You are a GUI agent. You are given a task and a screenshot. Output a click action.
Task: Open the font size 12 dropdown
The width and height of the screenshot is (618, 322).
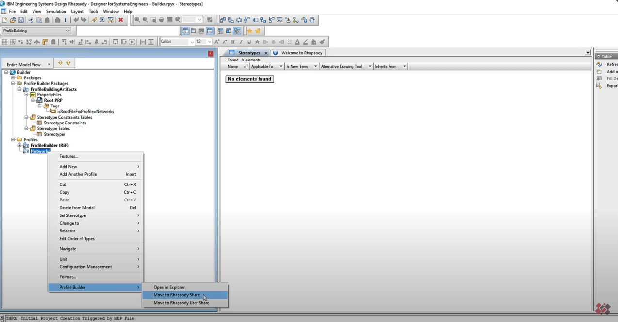[210, 42]
